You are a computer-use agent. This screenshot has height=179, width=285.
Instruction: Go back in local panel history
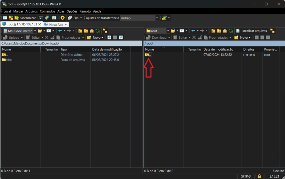click(x=60, y=31)
